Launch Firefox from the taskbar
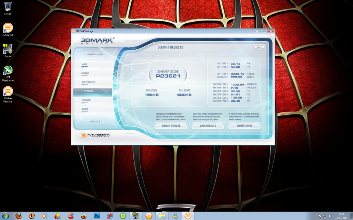Viewport: 353px width, 220px height. [x=19, y=216]
